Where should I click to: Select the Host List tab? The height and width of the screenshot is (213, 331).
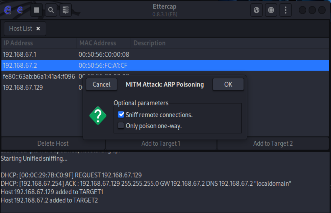(x=21, y=29)
